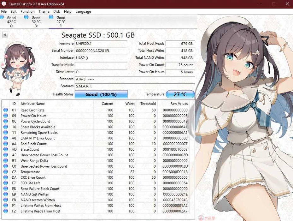
Task: Open the Help menu
Action: (x=67, y=12)
